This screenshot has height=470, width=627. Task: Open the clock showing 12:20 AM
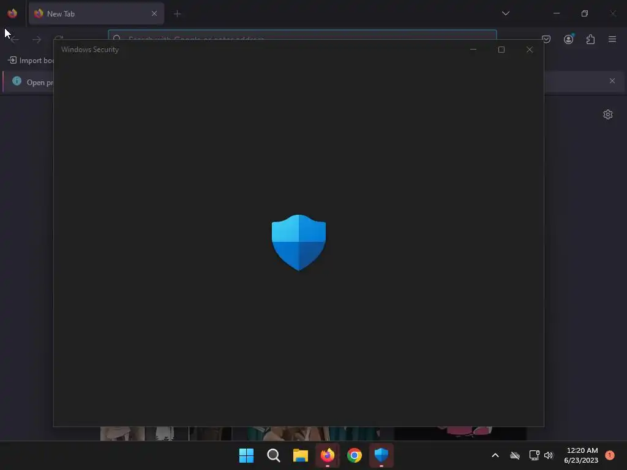581,455
